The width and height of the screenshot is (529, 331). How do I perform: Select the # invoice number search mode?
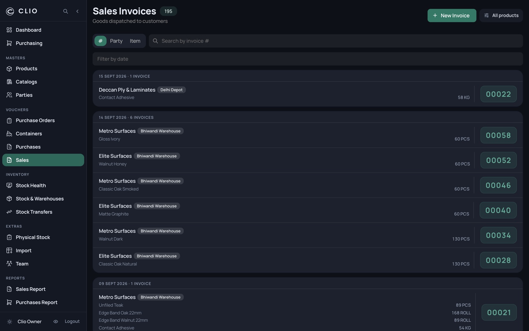pyautogui.click(x=101, y=41)
